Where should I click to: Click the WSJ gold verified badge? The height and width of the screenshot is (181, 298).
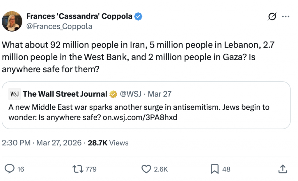[x=113, y=94]
